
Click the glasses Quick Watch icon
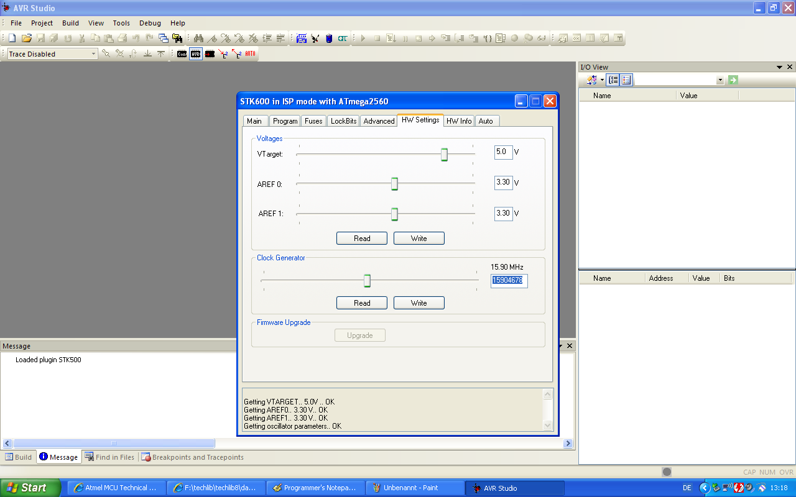[542, 39]
